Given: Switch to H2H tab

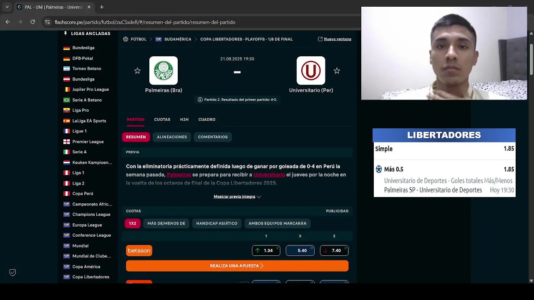Looking at the screenshot, I should [x=184, y=120].
